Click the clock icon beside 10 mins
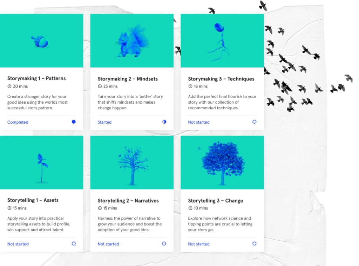 click(x=190, y=208)
